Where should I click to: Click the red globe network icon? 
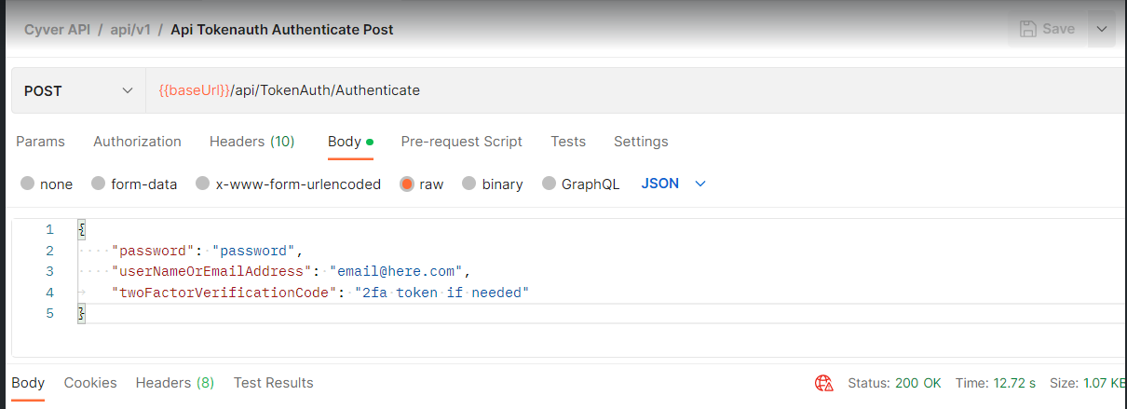coord(823,383)
